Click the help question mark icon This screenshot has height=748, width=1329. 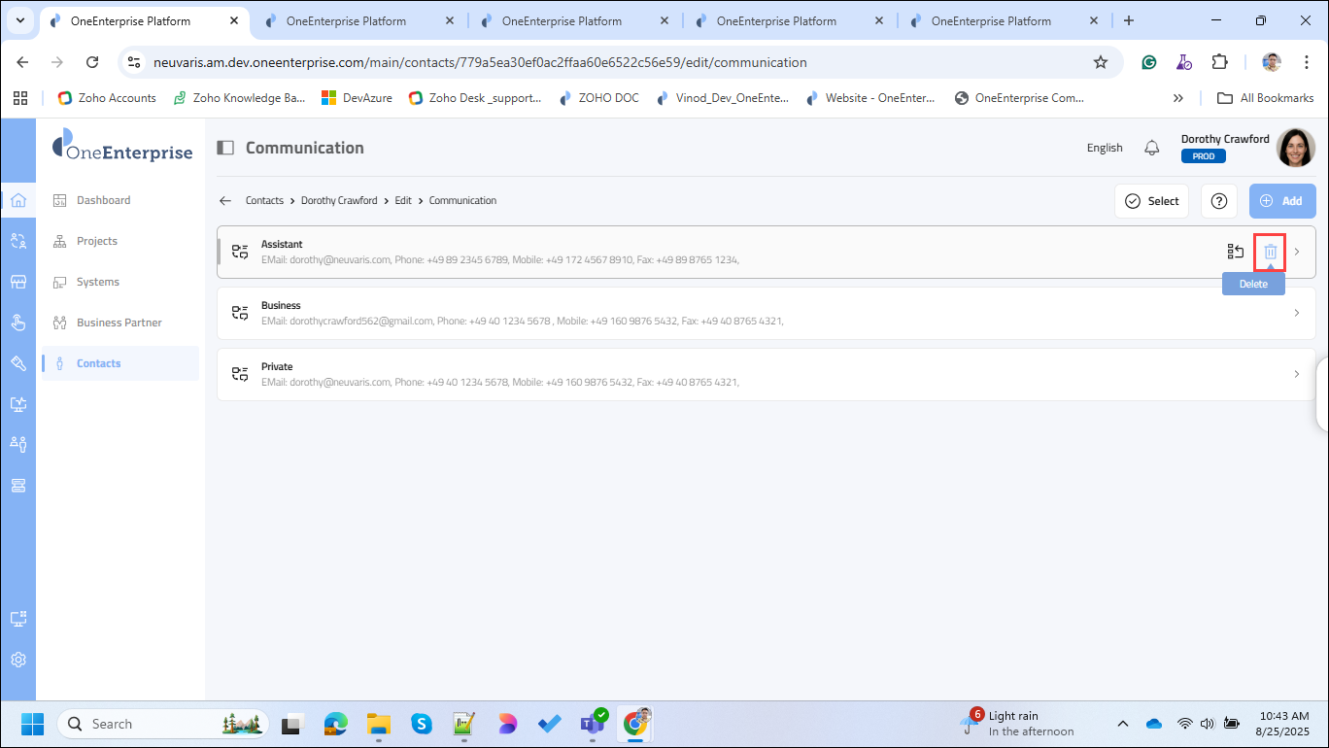click(x=1218, y=201)
